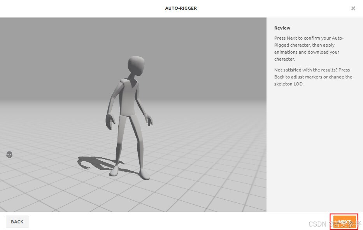Close the Auto-Rigger dialog with the X
The image size is (363, 230).
click(353, 8)
